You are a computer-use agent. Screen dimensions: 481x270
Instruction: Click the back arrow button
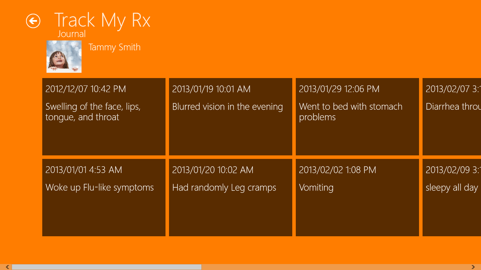click(x=33, y=21)
